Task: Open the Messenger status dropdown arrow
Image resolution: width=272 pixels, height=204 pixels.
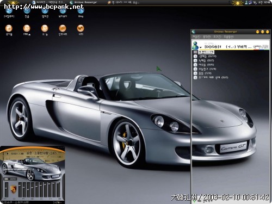Action: pos(201,47)
